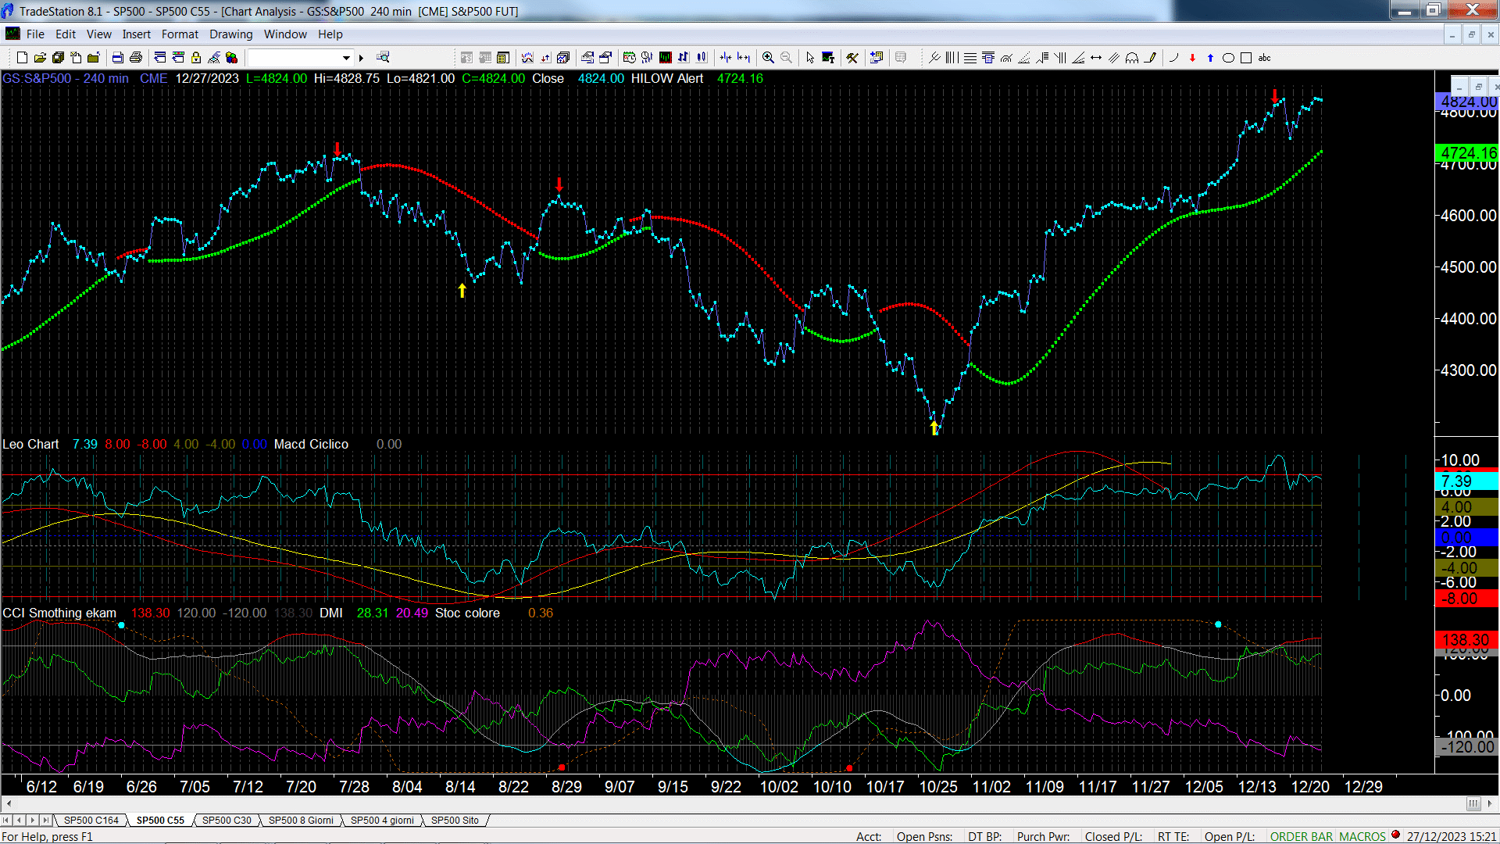1500x844 pixels.
Task: Click the Print icon in toolbar
Action: pyautogui.click(x=135, y=58)
